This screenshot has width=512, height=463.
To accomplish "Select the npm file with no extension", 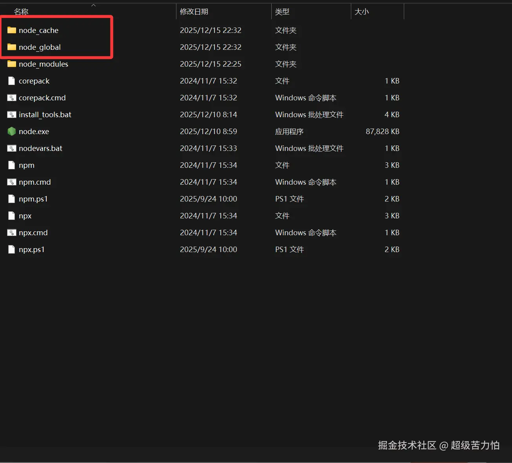I will 27,165.
